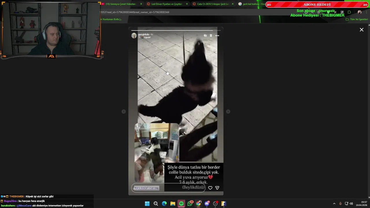This screenshot has width=370, height=208.
Task: Open Spotify from taskbar
Action: pos(181,204)
